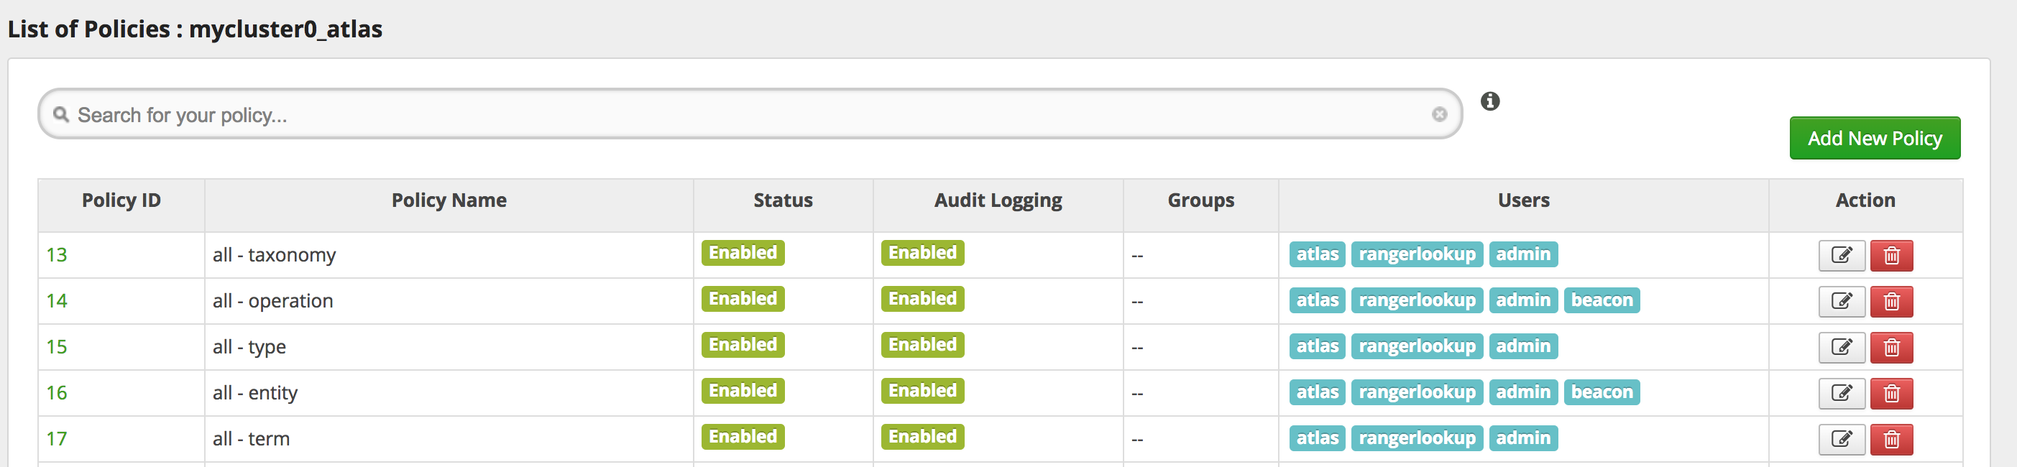This screenshot has width=2017, height=467.
Task: Click the search info icon
Action: click(x=1490, y=101)
